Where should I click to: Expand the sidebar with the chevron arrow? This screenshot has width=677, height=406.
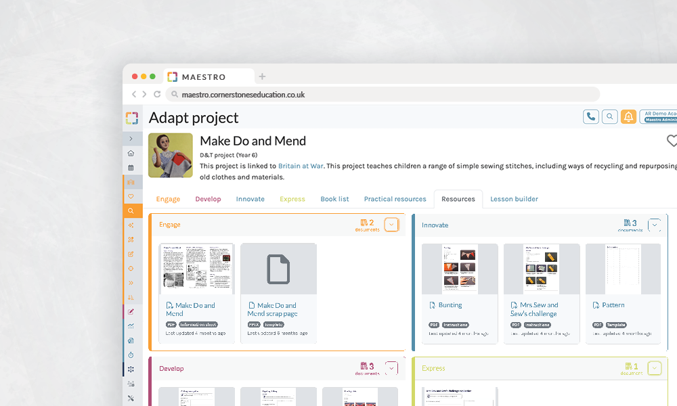131,139
